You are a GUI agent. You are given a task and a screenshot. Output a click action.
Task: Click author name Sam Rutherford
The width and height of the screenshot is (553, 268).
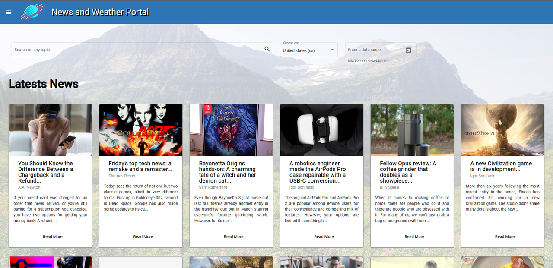213,187
